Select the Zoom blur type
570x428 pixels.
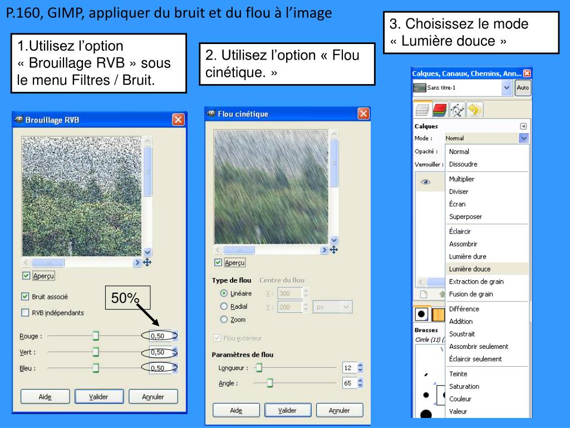224,319
